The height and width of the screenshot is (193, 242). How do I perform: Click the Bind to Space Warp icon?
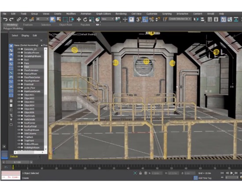[32, 19]
